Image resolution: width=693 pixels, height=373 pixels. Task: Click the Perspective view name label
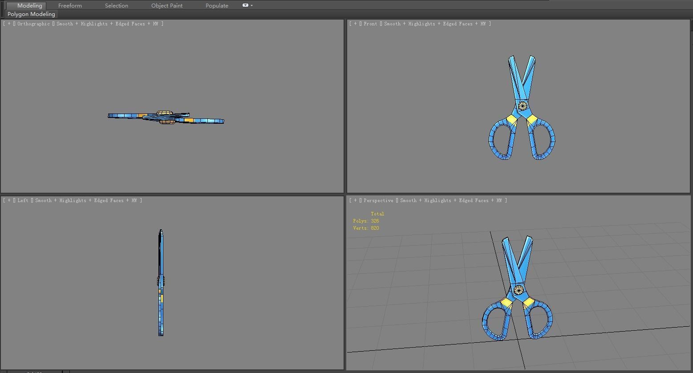point(378,201)
